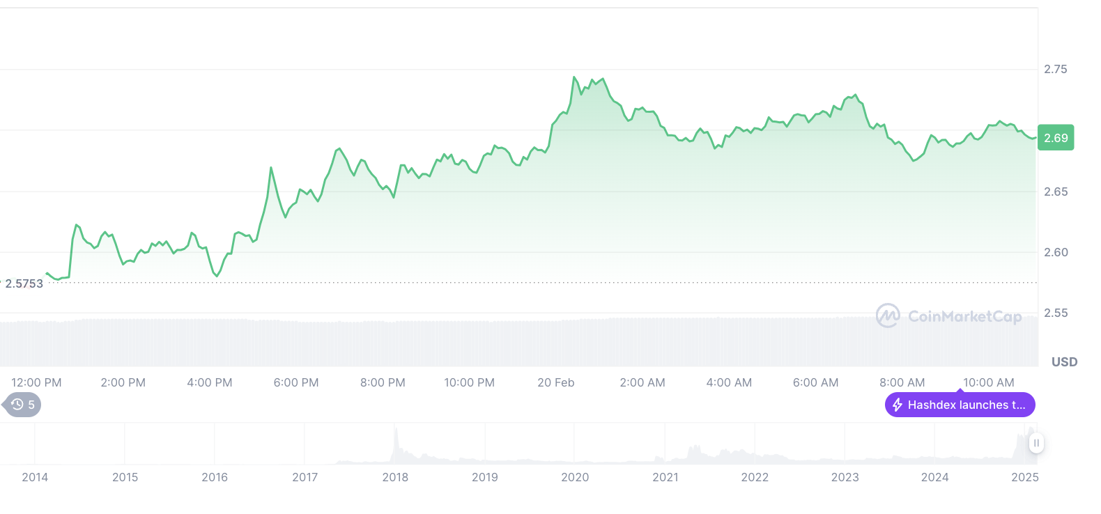Screen dimensions: 1101x514
Task: Click the 2.75 price axis label
Action: (1056, 69)
